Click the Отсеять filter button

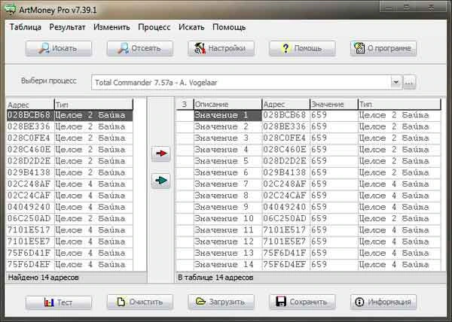tap(140, 48)
